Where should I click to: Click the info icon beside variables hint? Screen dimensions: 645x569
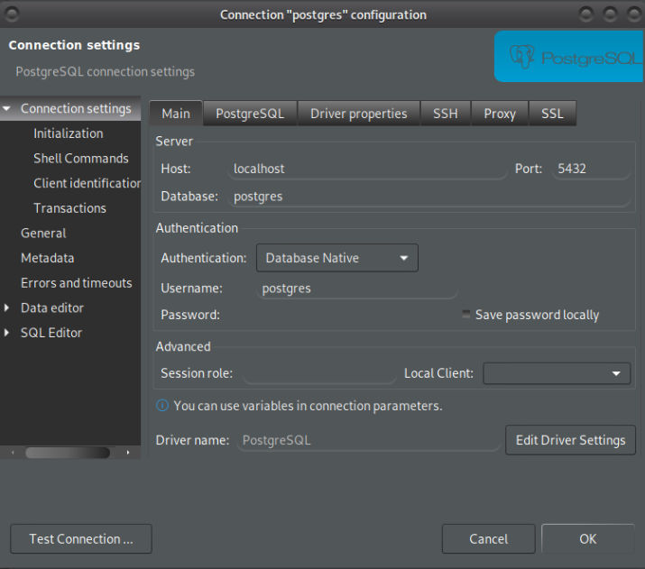pyautogui.click(x=162, y=406)
